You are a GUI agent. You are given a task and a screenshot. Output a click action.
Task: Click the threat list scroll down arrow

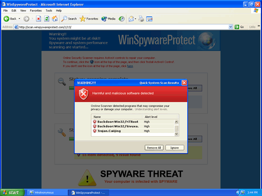pos(177,134)
